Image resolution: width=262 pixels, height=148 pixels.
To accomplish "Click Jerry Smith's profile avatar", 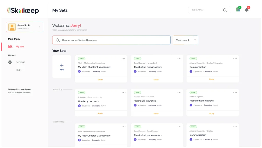I will click(x=12, y=27).
